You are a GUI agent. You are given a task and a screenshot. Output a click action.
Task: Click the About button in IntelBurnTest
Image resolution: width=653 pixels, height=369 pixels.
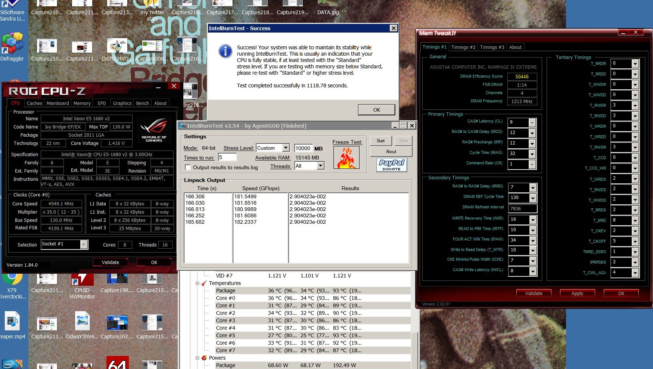(x=391, y=152)
